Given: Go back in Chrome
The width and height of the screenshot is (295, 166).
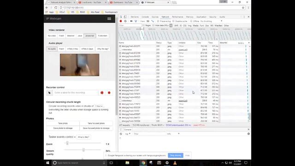Looking at the screenshot, I should coord(47,8).
